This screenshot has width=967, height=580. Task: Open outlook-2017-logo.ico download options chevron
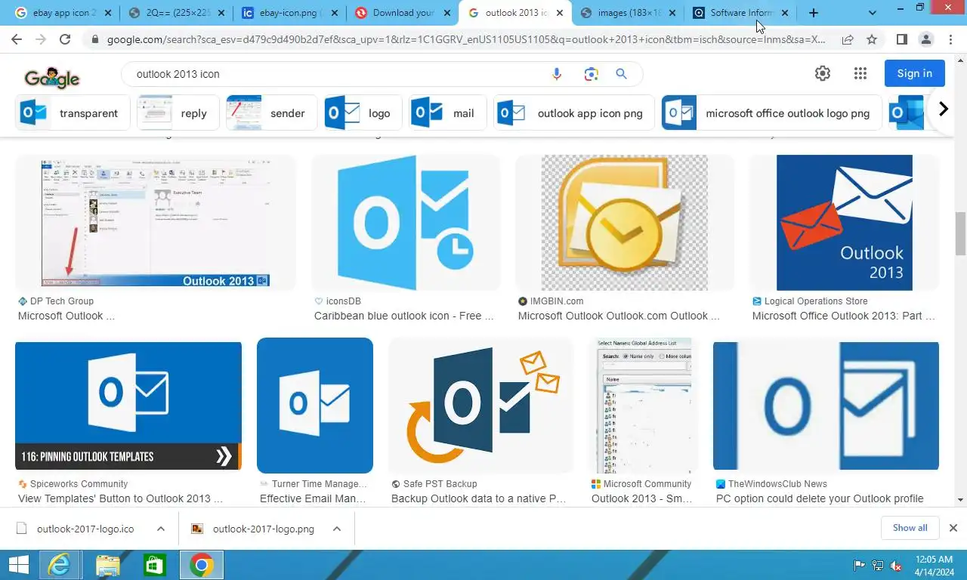tap(161, 529)
